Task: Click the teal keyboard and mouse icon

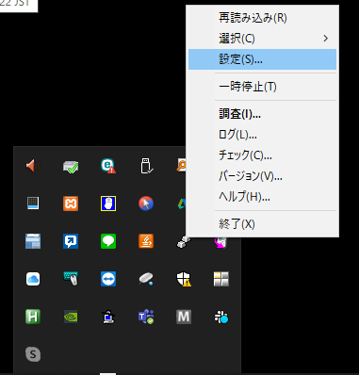Action: click(71, 279)
